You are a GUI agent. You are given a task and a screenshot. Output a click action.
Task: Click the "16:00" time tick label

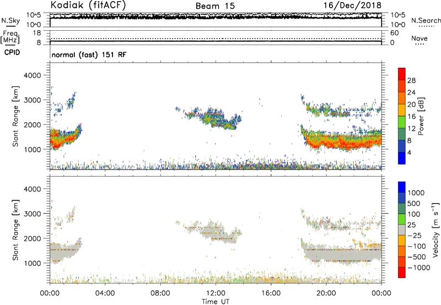271,293
